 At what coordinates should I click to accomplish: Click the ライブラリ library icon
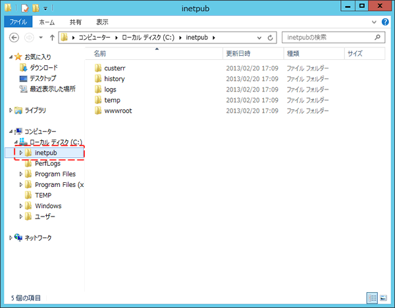tap(18, 111)
